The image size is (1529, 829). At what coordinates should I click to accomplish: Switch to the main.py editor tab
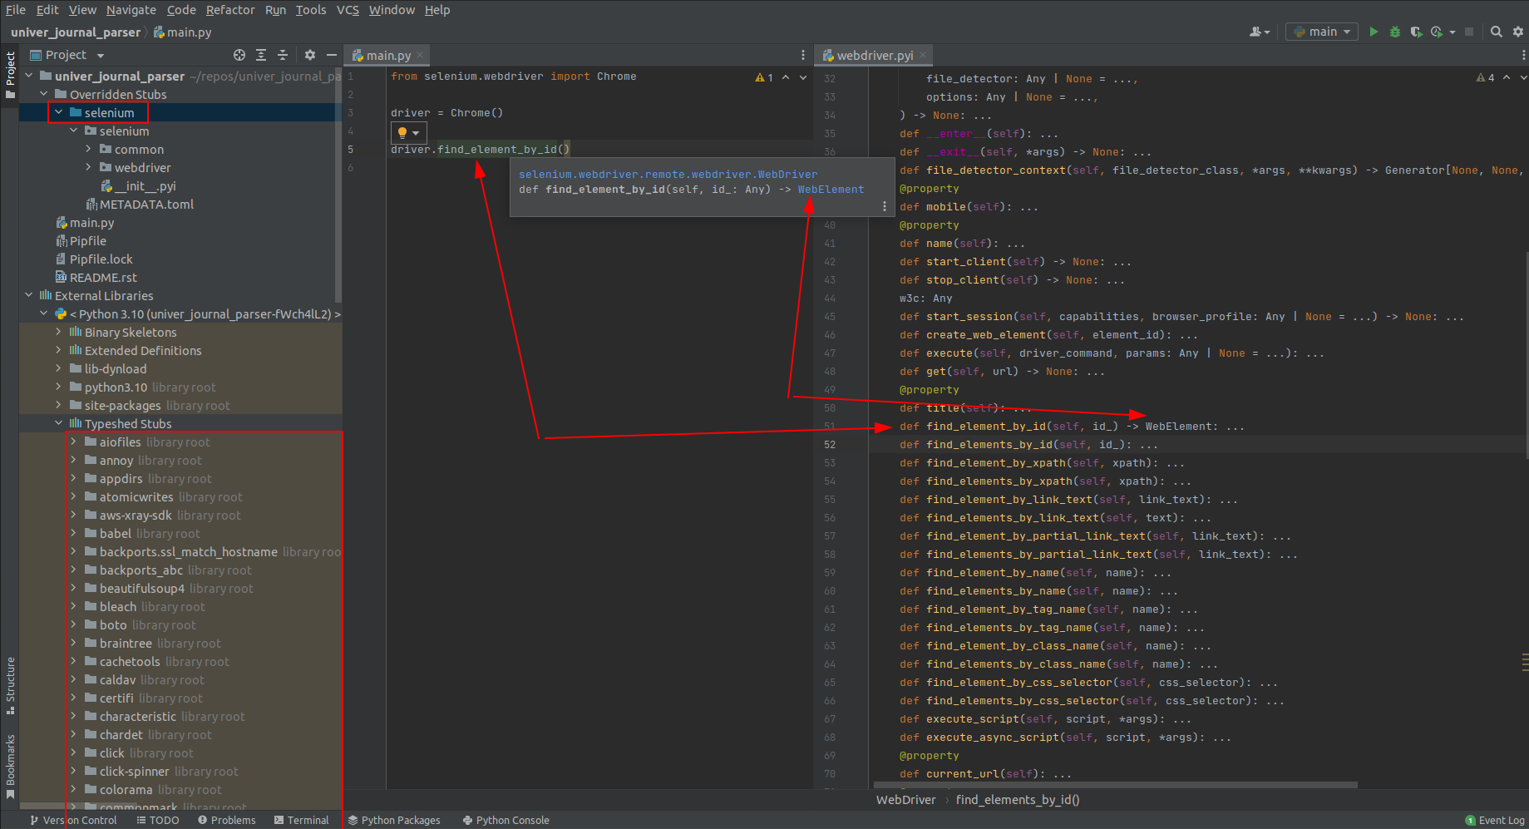pos(388,55)
